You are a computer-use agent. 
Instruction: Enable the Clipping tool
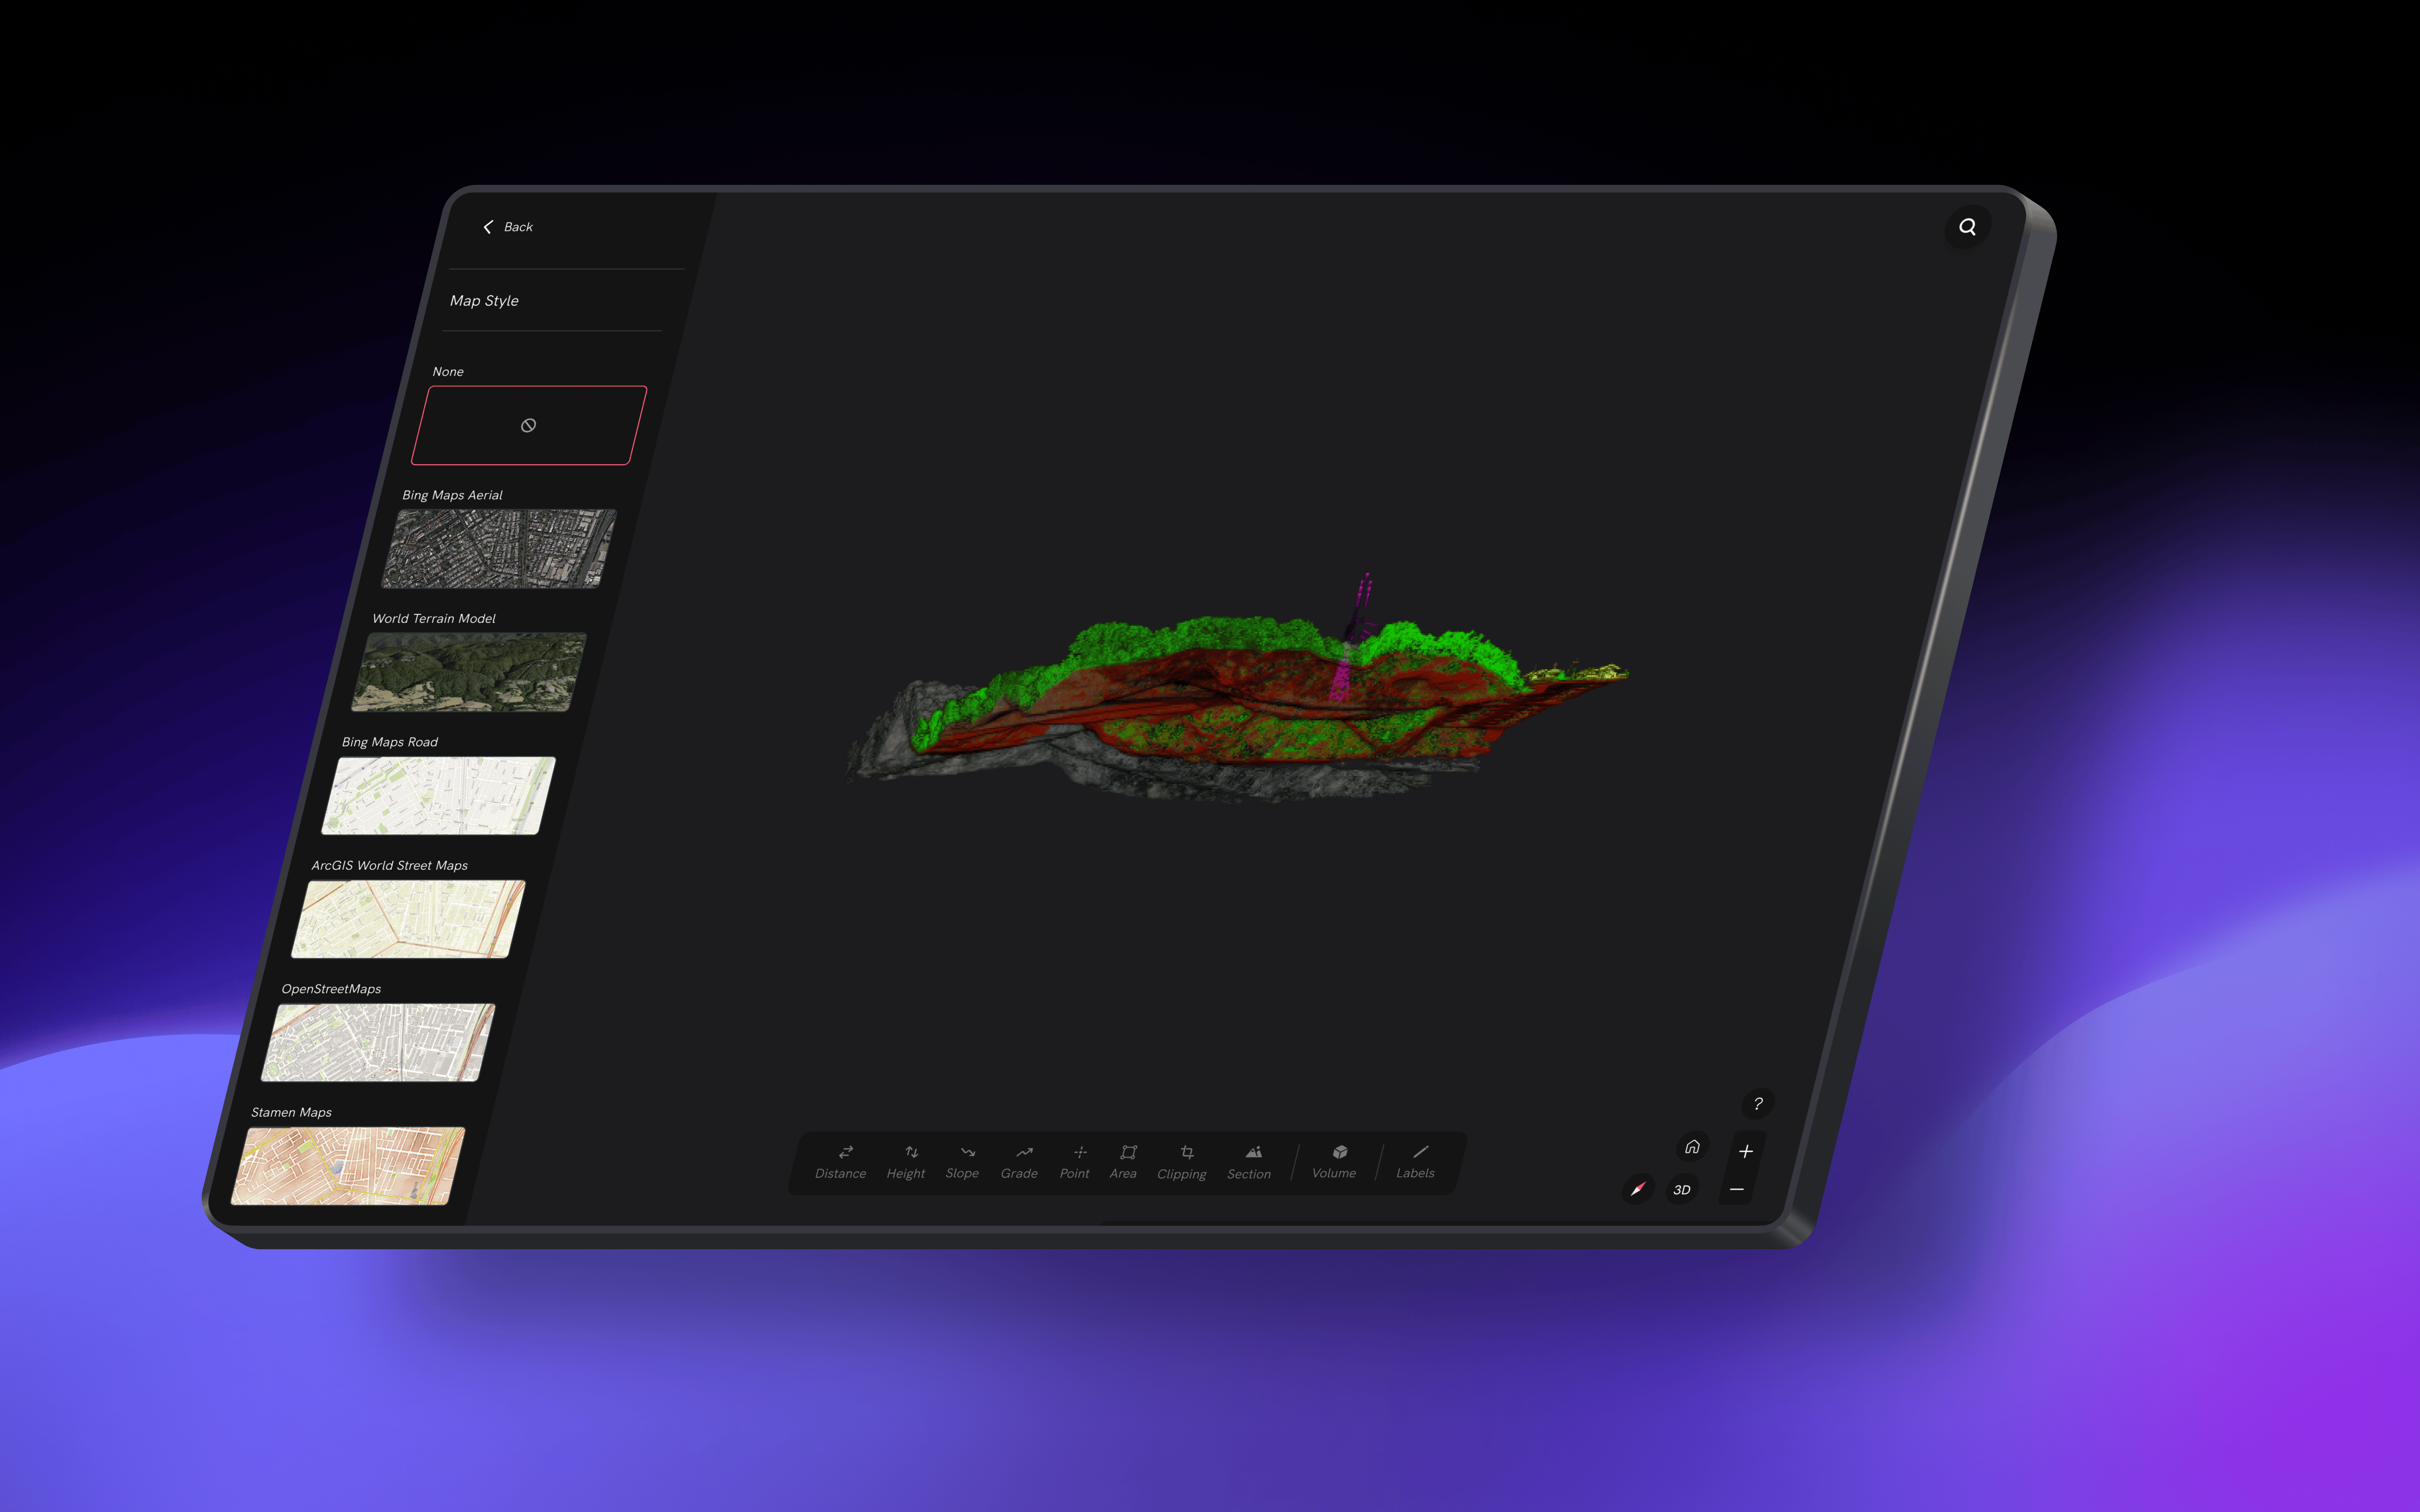(1183, 1162)
